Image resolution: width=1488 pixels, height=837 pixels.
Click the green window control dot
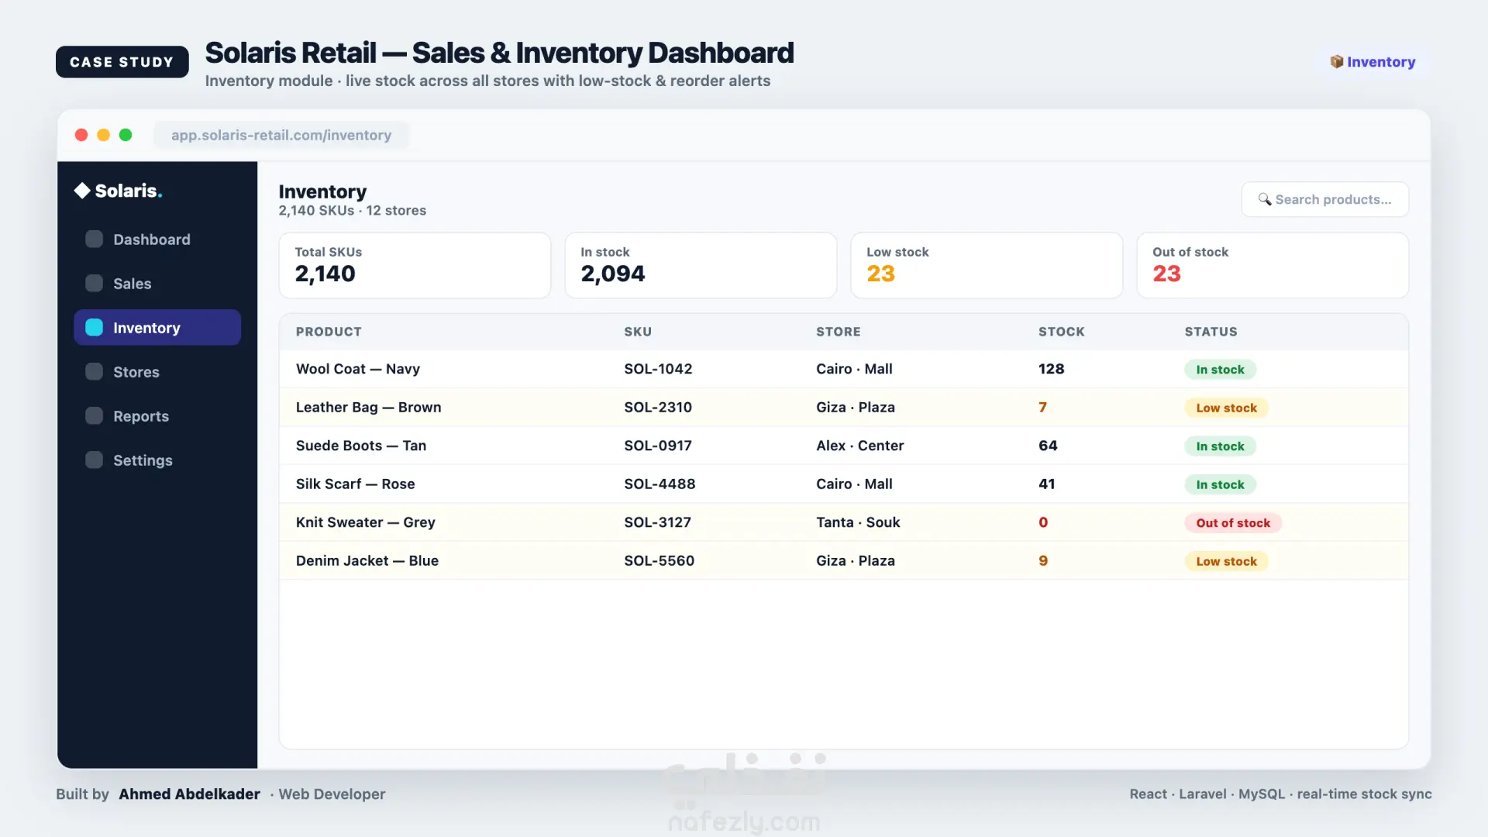(126, 135)
